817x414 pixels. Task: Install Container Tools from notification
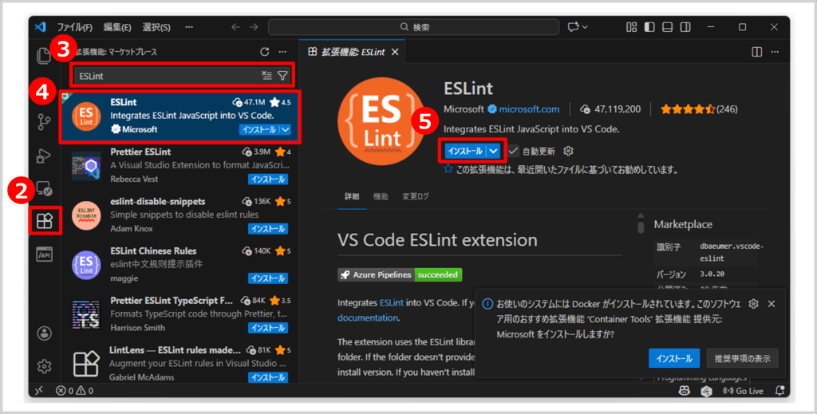(674, 358)
